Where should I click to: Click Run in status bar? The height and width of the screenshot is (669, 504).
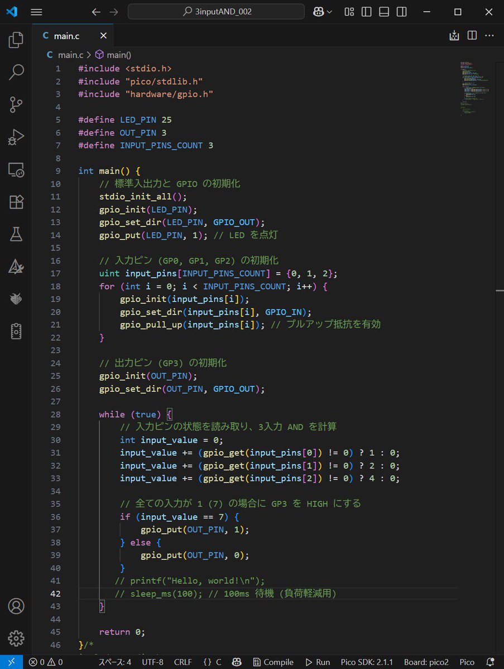click(x=318, y=662)
